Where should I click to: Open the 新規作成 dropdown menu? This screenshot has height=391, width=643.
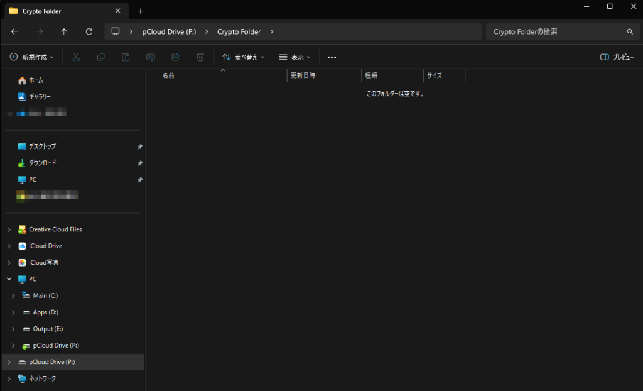coord(32,57)
